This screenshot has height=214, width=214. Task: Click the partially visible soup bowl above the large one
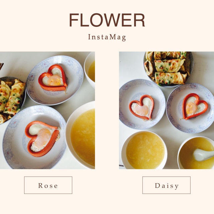90,70
